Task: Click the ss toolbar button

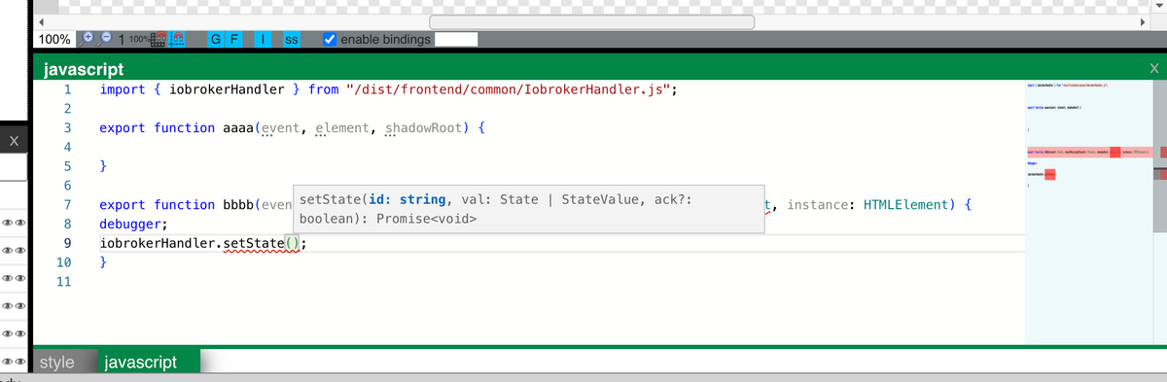Action: point(291,40)
